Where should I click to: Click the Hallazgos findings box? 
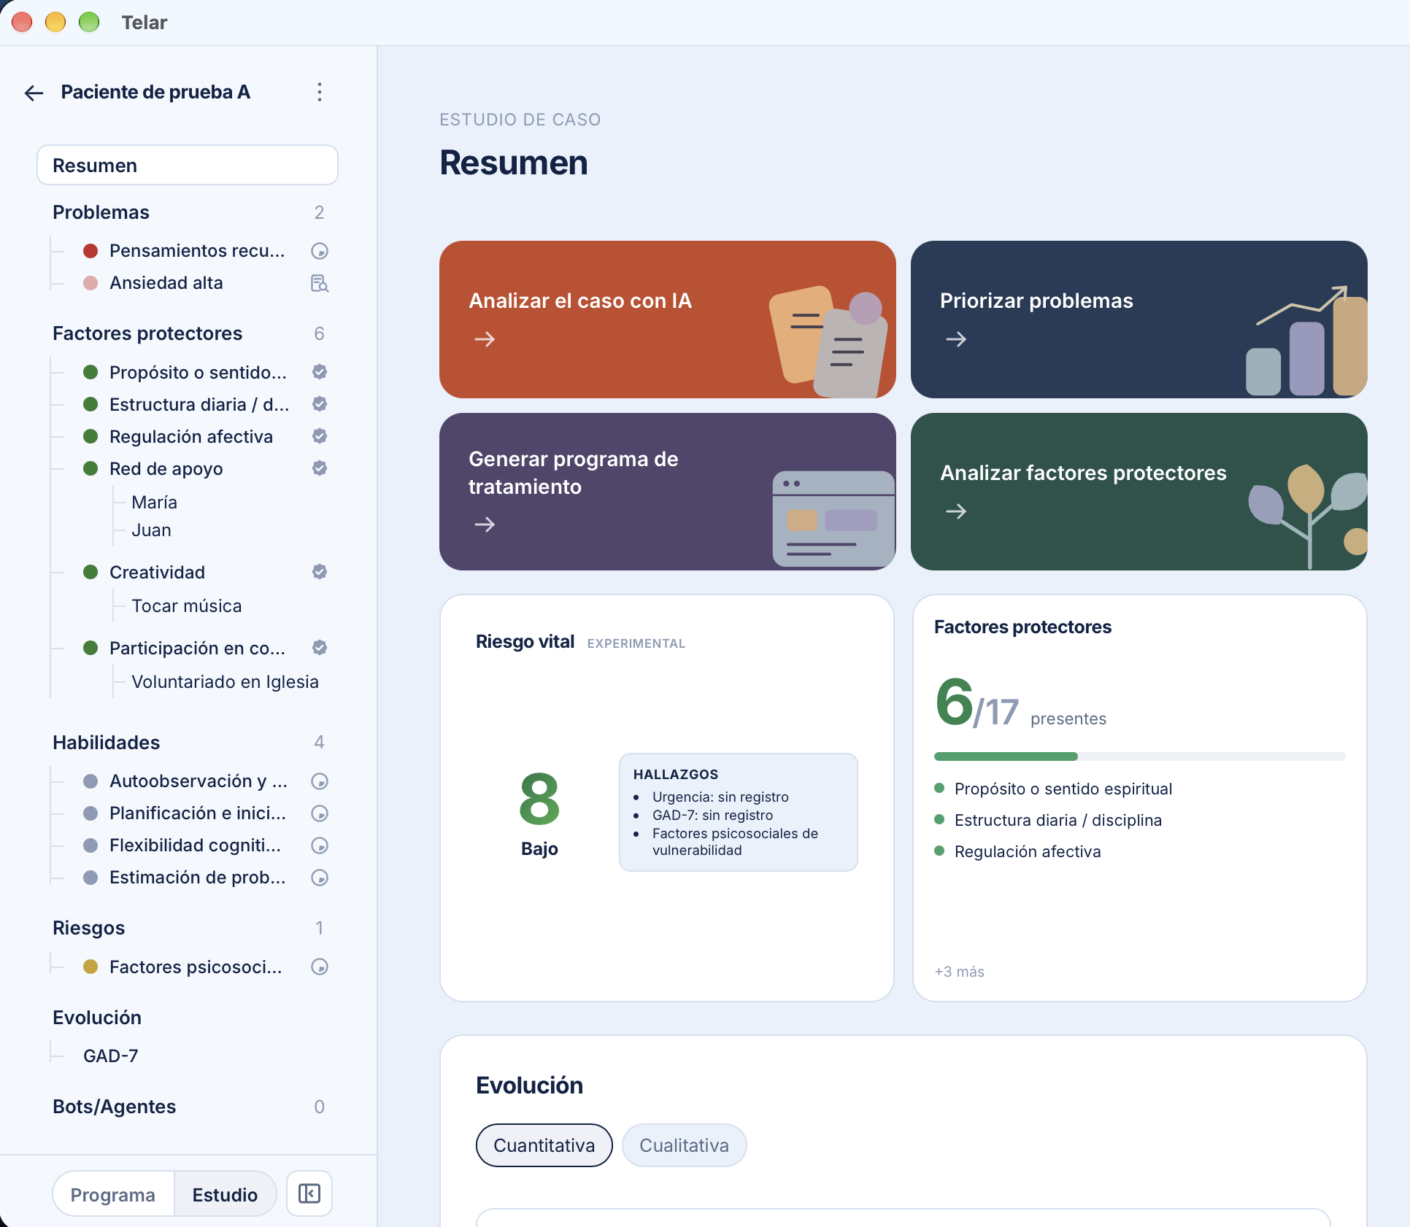point(738,812)
